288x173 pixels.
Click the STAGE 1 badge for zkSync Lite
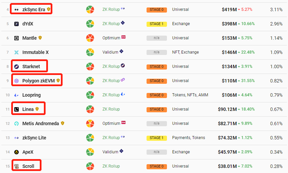157,138
